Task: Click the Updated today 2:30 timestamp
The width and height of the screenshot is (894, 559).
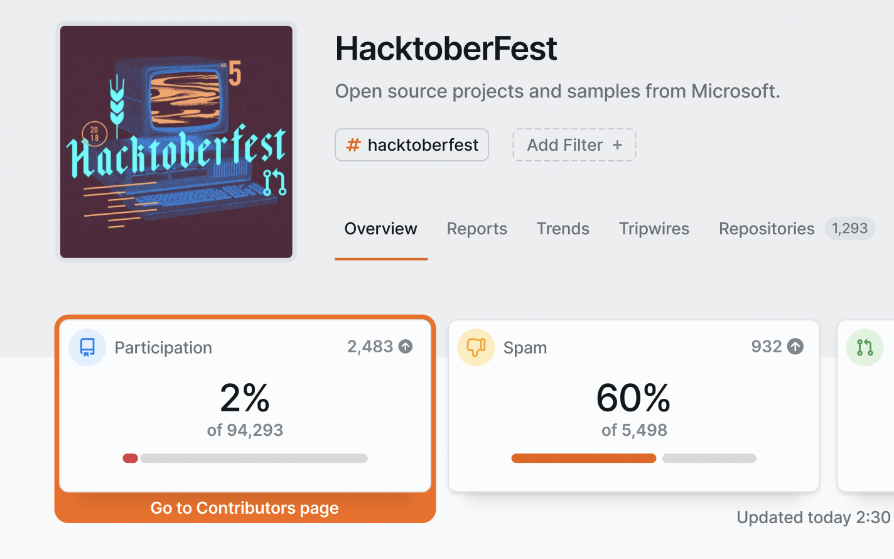Action: coord(813,518)
